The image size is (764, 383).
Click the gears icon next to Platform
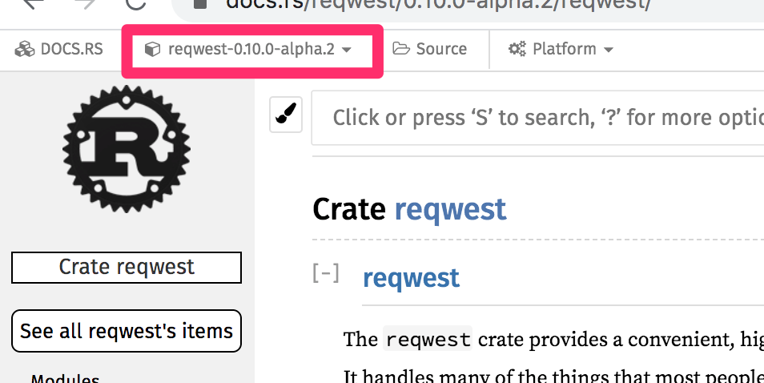click(x=517, y=49)
